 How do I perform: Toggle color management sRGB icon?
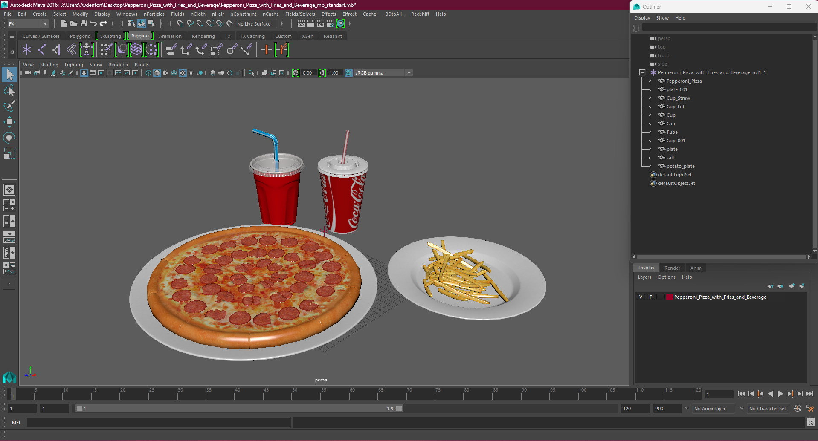pyautogui.click(x=348, y=73)
